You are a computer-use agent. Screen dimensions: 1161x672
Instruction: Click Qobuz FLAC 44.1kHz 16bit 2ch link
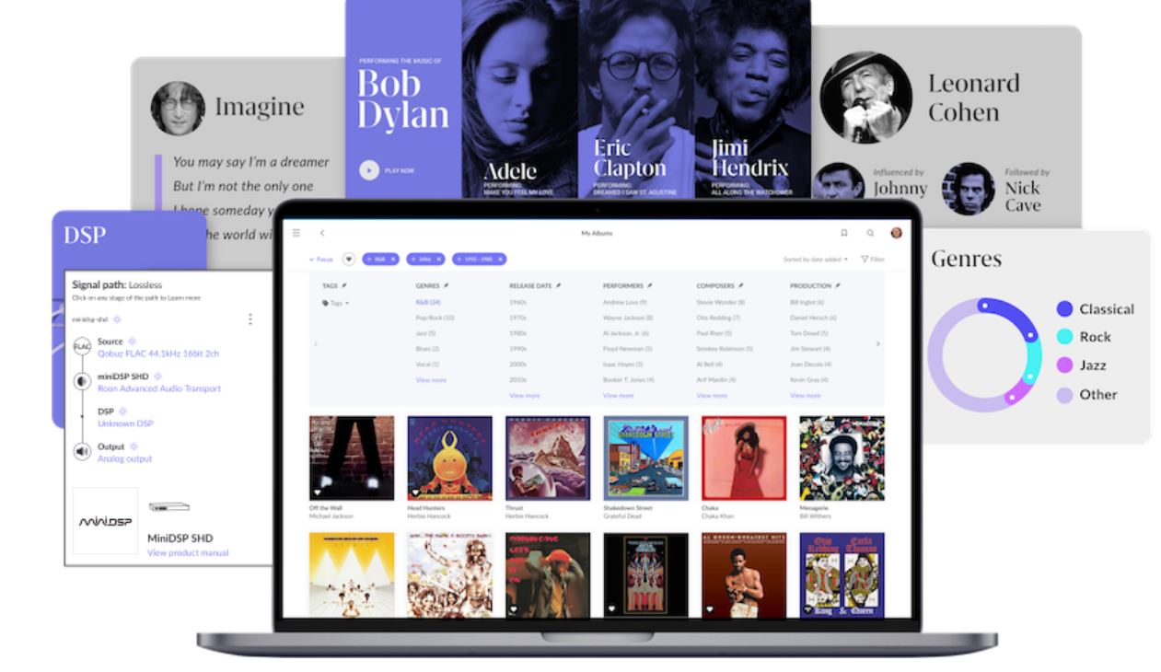pos(158,353)
